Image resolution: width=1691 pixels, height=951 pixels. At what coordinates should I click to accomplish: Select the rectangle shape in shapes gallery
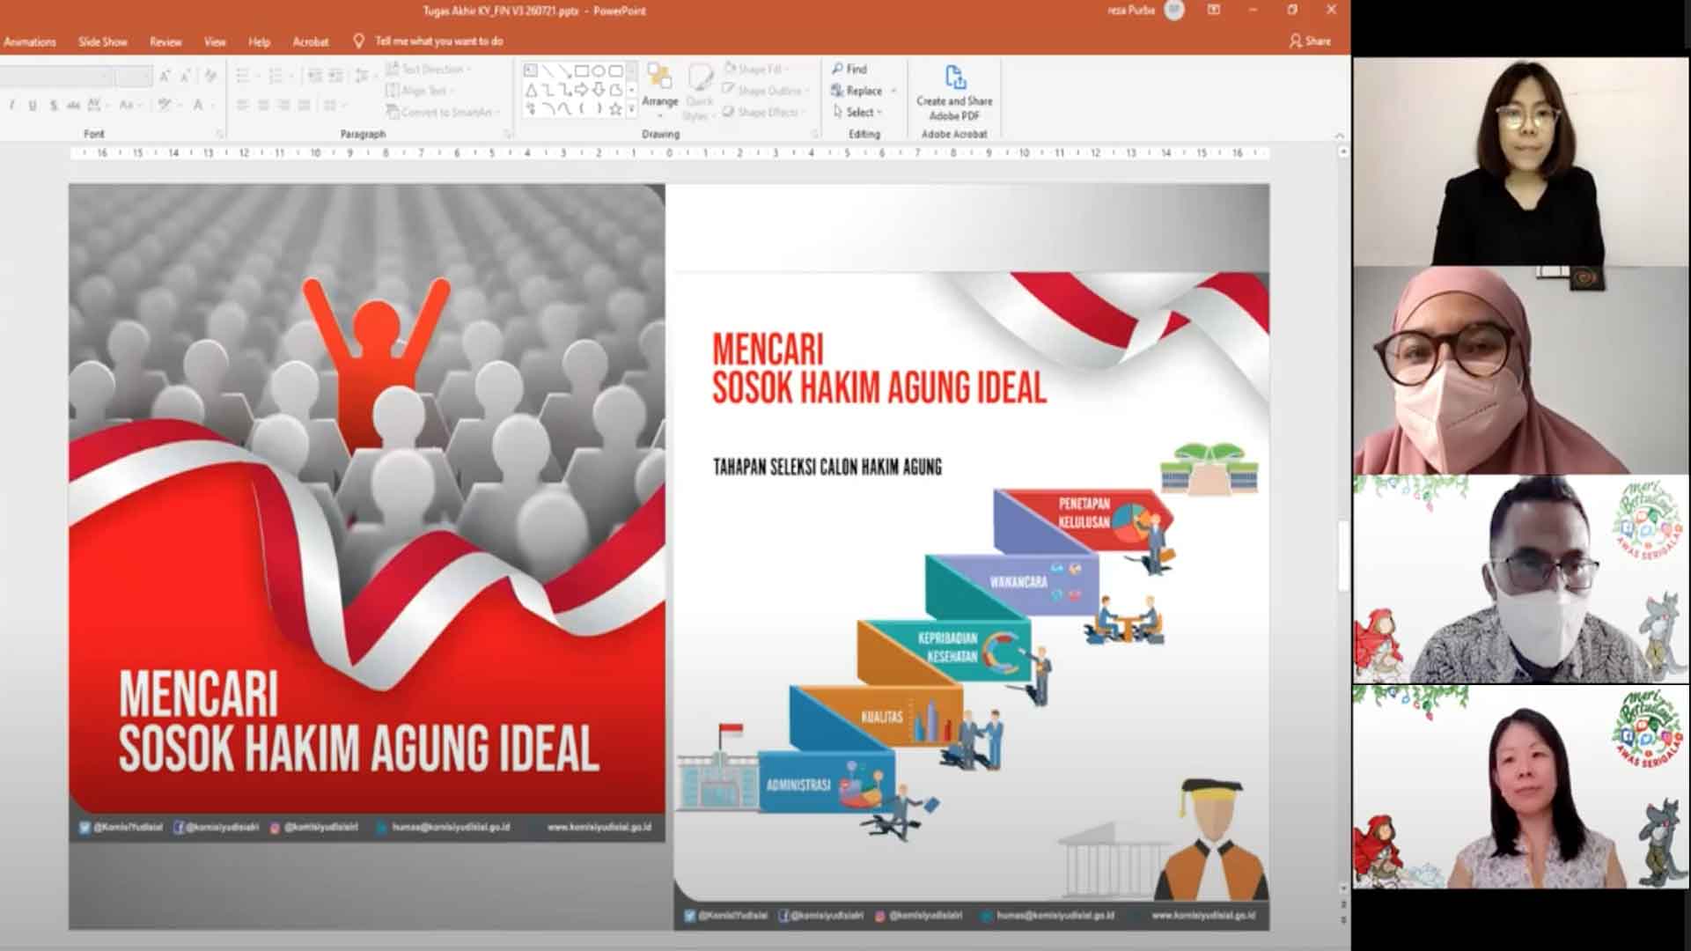(582, 70)
